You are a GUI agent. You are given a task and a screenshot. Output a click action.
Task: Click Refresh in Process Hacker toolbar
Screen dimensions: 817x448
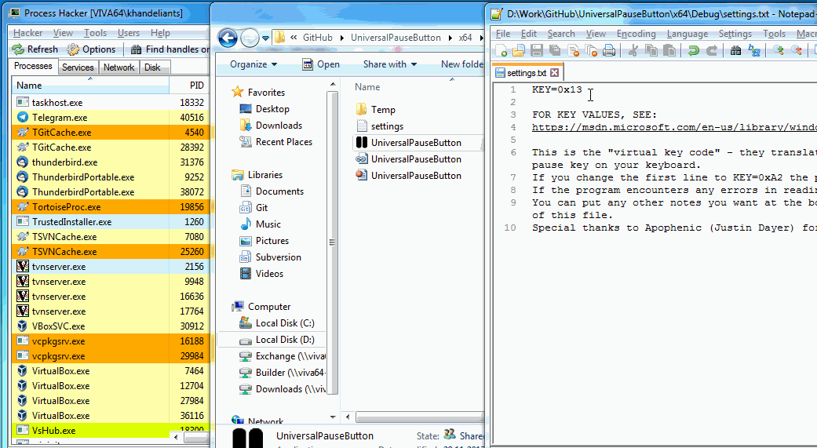point(35,49)
